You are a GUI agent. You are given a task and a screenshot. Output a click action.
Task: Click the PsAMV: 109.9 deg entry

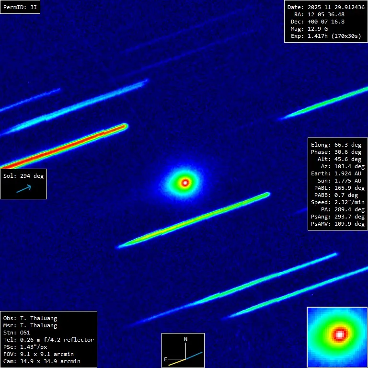(338, 224)
